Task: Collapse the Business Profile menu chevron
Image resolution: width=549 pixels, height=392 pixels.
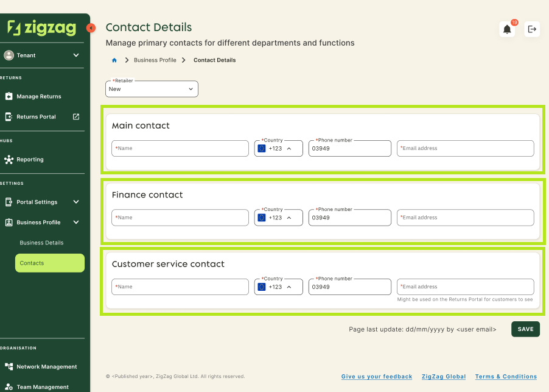Action: [x=76, y=222]
